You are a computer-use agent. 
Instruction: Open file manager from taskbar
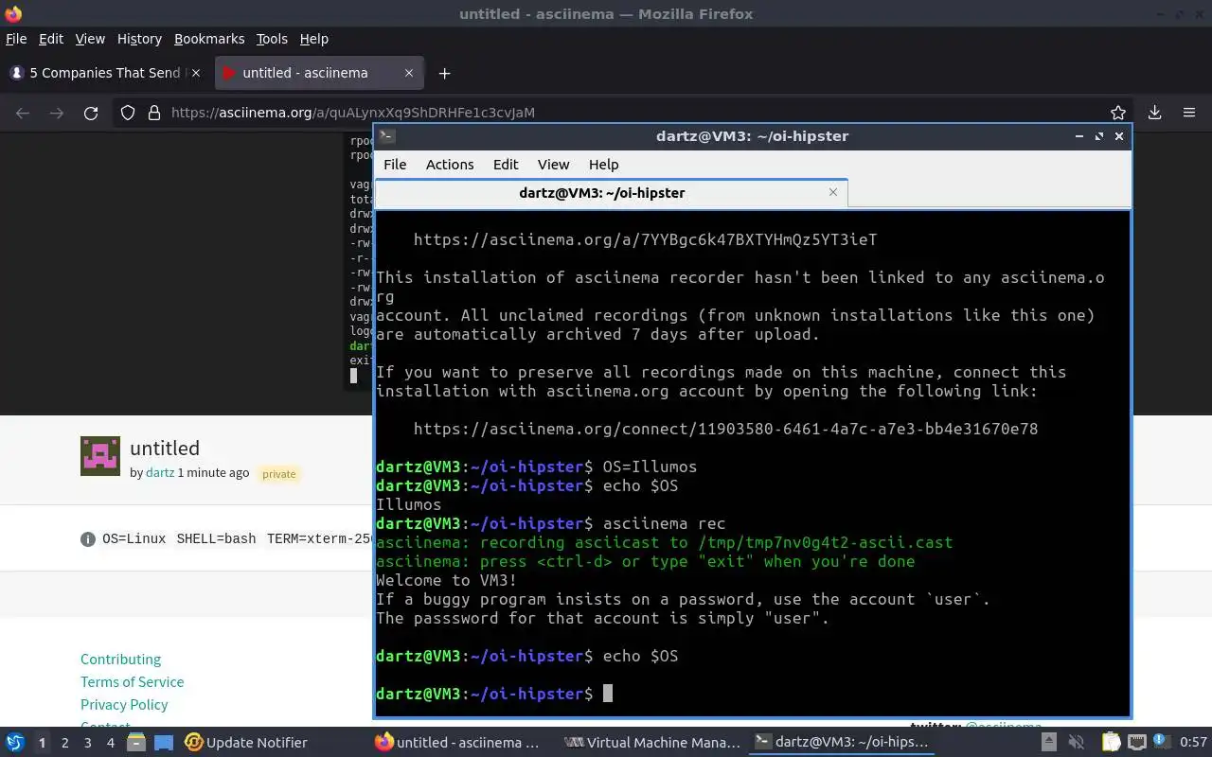click(135, 743)
